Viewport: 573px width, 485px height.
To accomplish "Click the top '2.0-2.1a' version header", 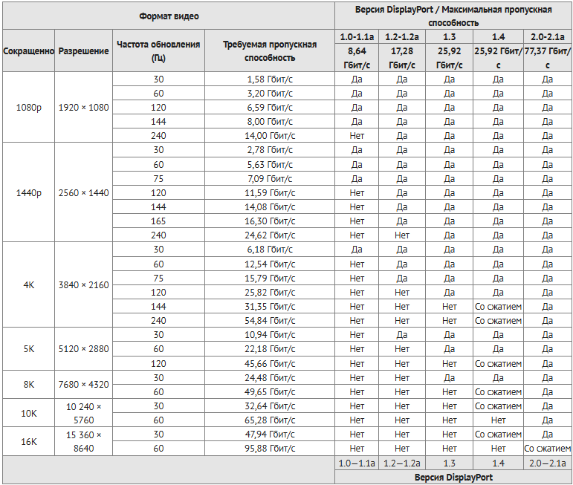I will click(548, 37).
